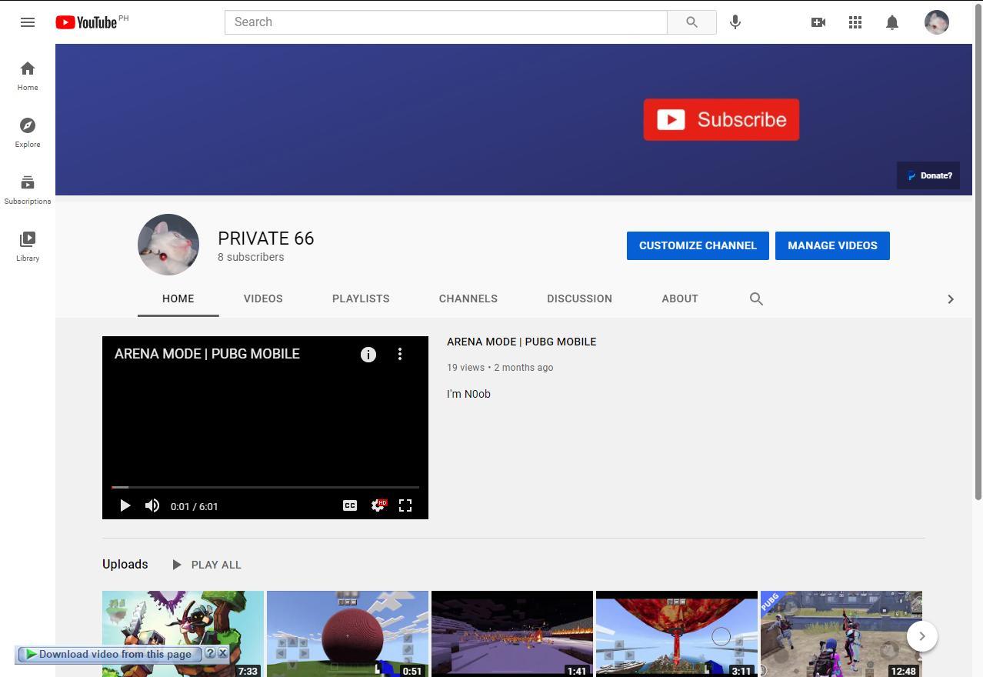The height and width of the screenshot is (677, 983).
Task: Switch to the Videos tab
Action: point(263,298)
